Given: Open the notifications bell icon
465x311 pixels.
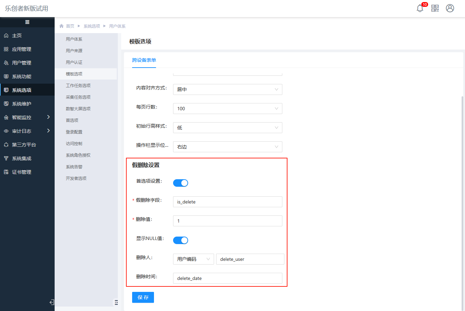Looking at the screenshot, I should coord(420,8).
